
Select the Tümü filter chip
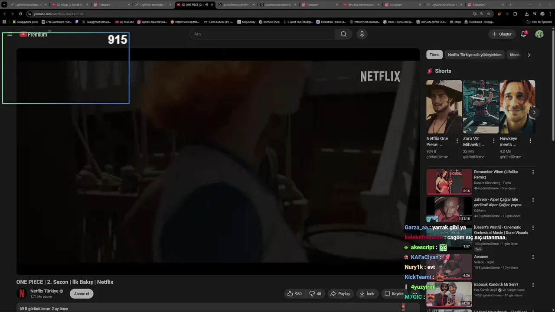434,55
